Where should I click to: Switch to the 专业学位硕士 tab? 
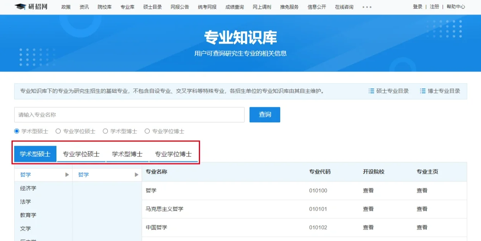81,153
